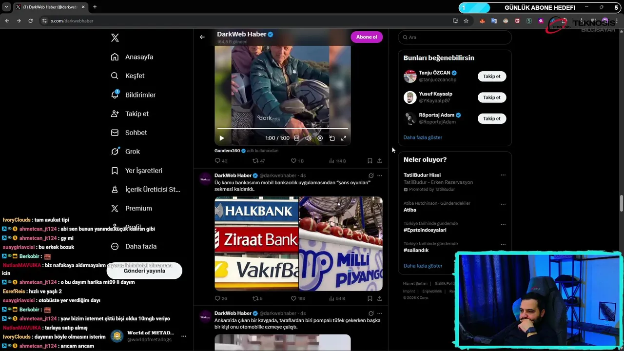
Task: Reply to video post with 40 comments
Action: point(221,161)
